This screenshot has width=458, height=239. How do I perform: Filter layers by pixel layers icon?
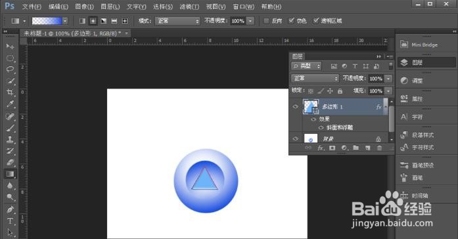(334, 66)
